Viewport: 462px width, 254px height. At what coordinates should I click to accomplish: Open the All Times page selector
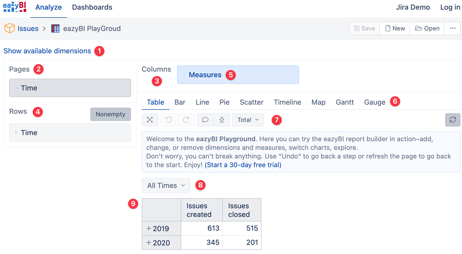point(166,185)
